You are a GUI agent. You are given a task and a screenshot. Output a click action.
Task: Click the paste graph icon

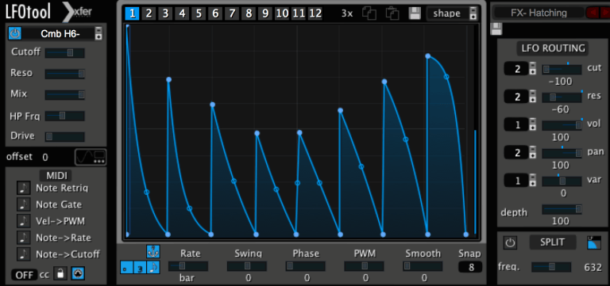(x=392, y=13)
